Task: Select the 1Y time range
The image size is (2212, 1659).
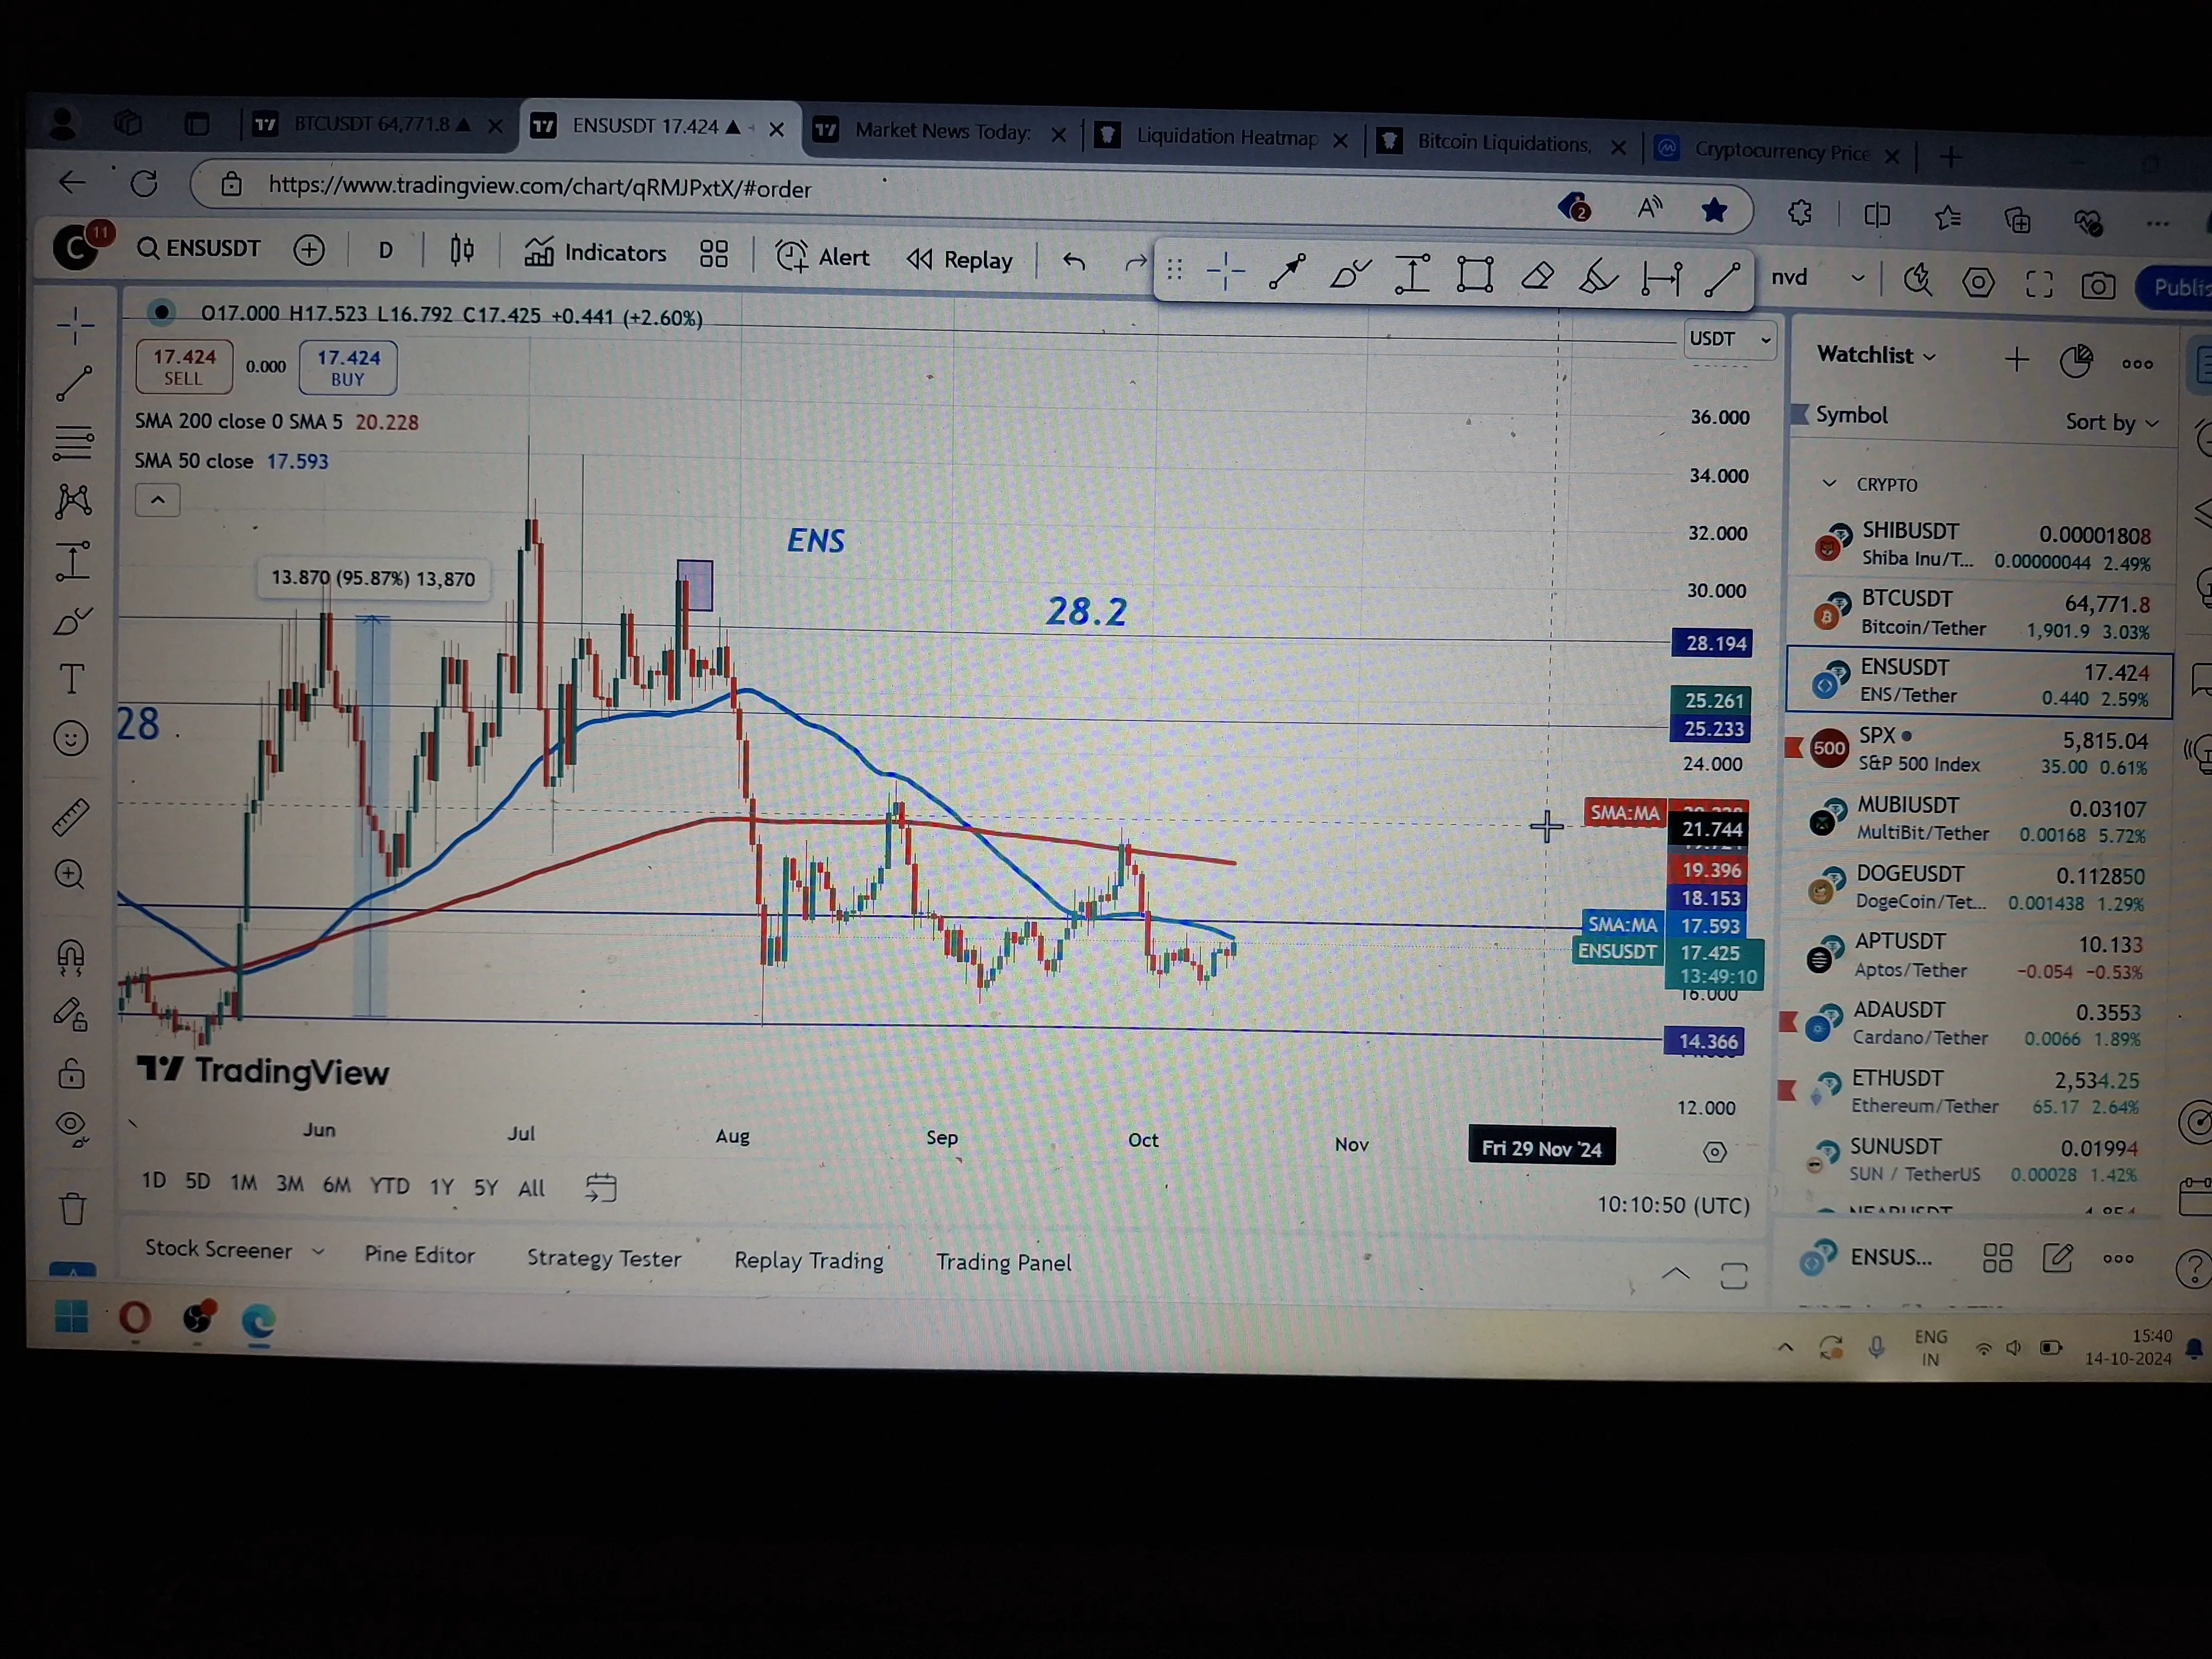Action: [x=442, y=1187]
